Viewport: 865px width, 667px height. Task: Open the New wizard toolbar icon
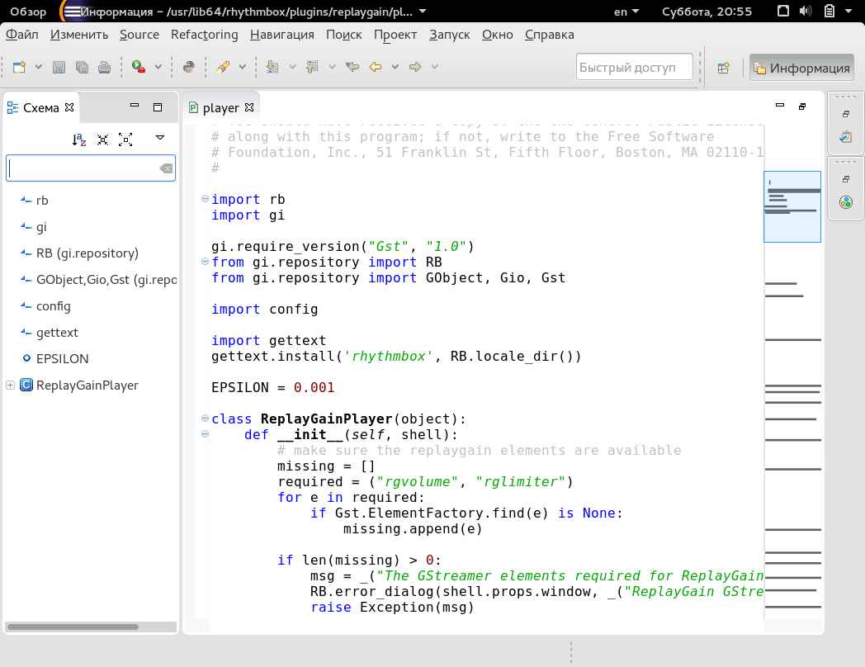[19, 68]
